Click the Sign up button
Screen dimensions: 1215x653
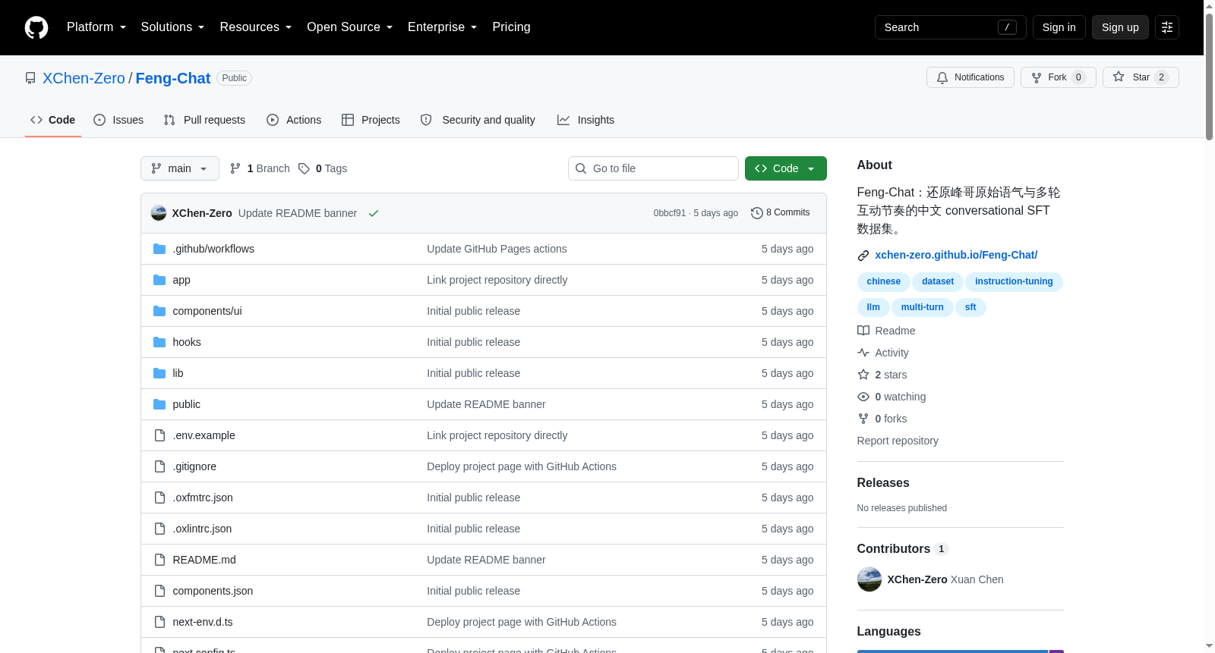coord(1120,27)
